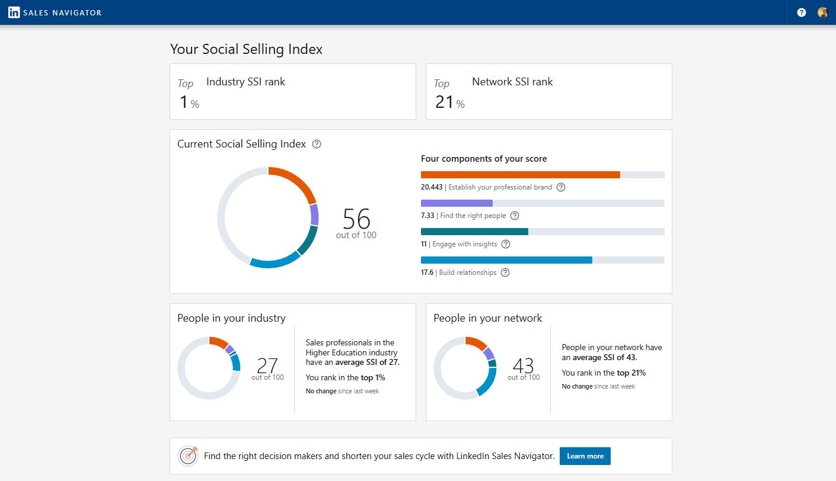
Task: Open the profile avatar menu
Action: click(822, 12)
